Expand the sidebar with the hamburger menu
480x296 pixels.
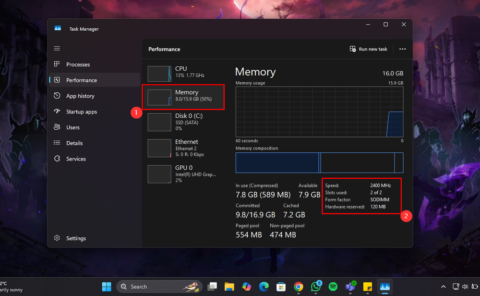pyautogui.click(x=57, y=48)
